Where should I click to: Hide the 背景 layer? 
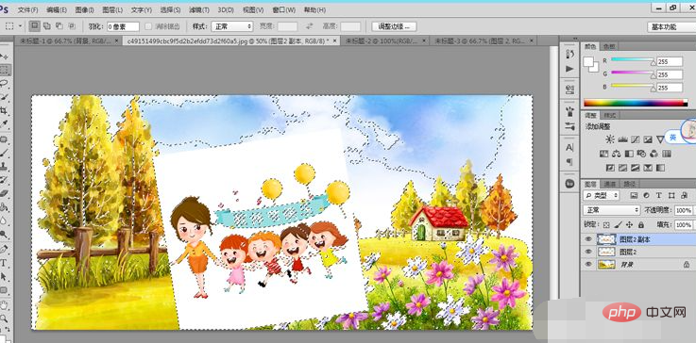588,264
